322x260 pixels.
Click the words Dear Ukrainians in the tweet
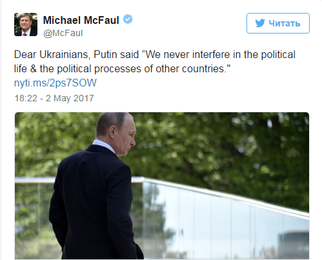point(51,55)
